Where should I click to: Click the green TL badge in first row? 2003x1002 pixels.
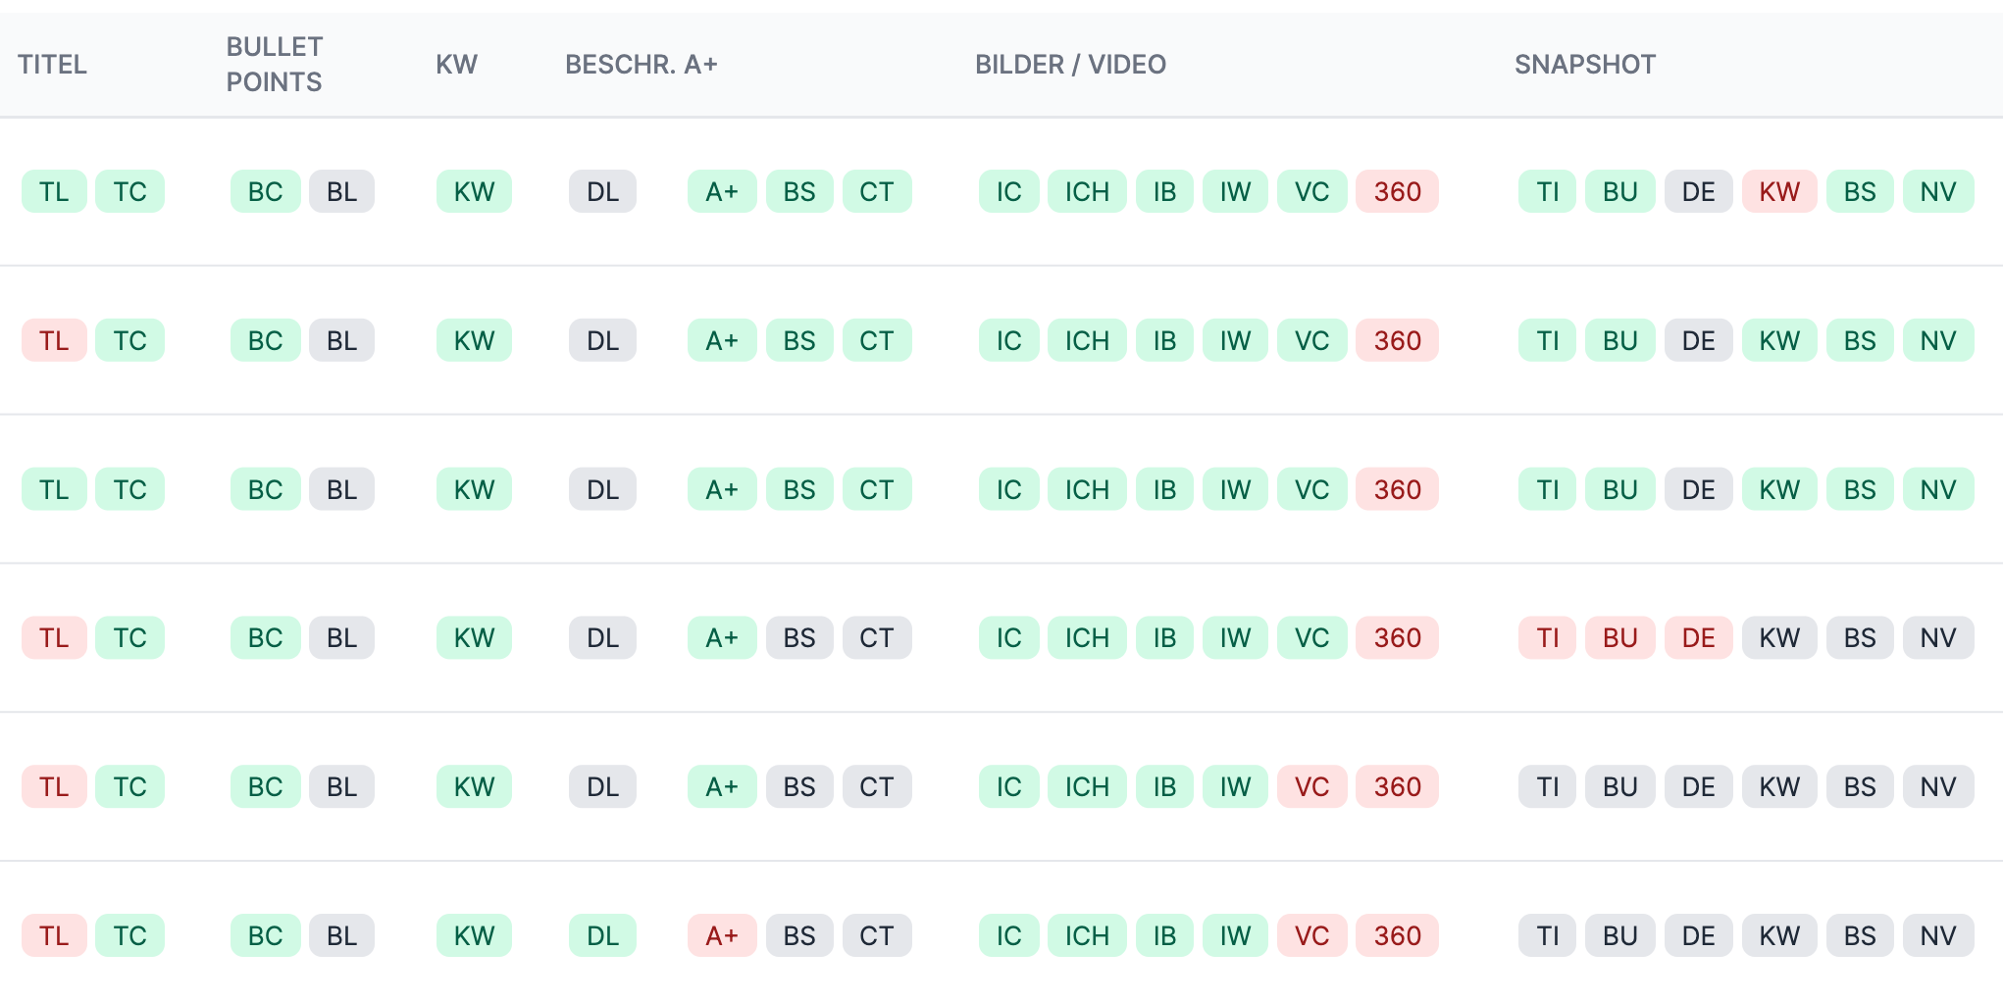tap(54, 192)
